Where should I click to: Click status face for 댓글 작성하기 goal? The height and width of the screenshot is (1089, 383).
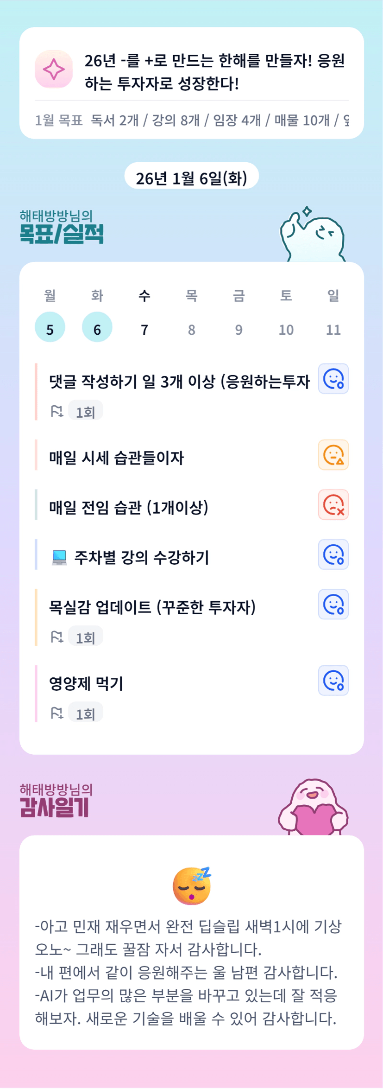tap(333, 379)
